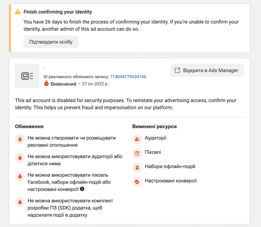Click the Набори офлайн-подій store icon
Image resolution: width=261 pixels, height=227 pixels.
(137, 168)
